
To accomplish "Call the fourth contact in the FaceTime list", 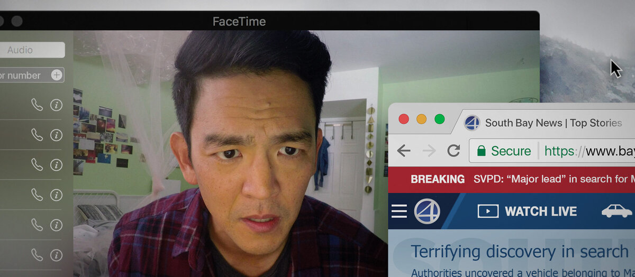I will 37,195.
